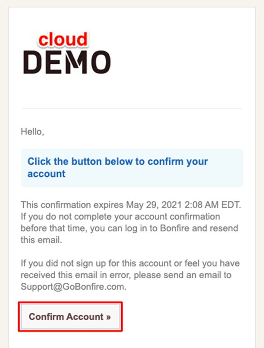The width and height of the screenshot is (264, 348).
Task: Open the Support@GoBonfire.com email address
Action: (x=73, y=287)
